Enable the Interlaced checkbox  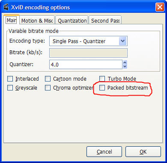coord(10,79)
